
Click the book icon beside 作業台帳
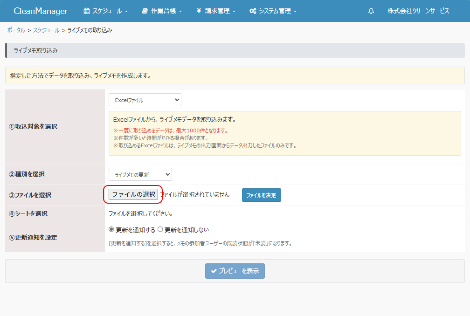145,11
